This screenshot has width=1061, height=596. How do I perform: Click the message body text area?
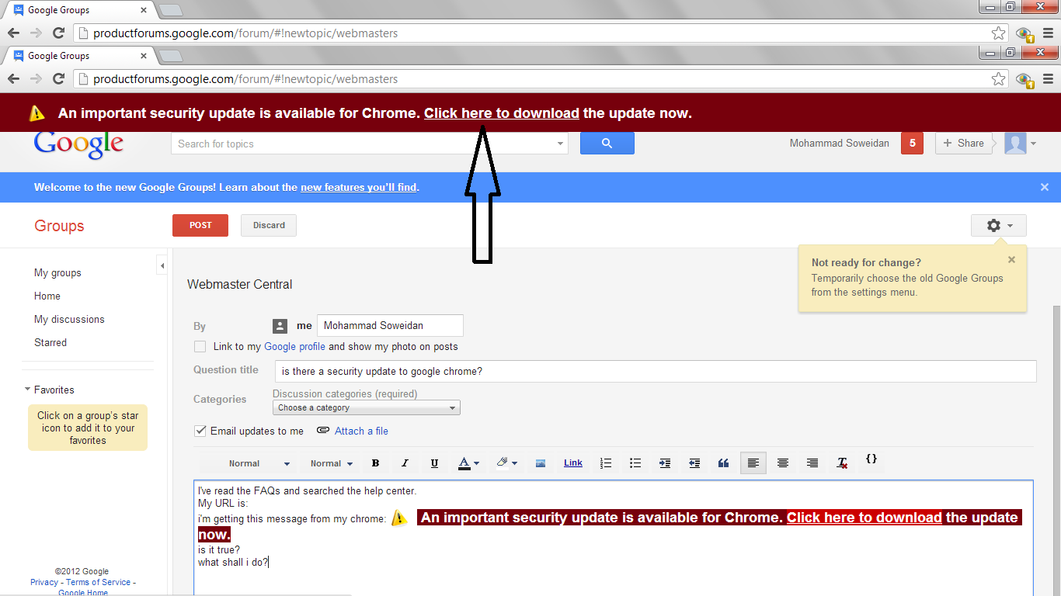[x=614, y=538]
